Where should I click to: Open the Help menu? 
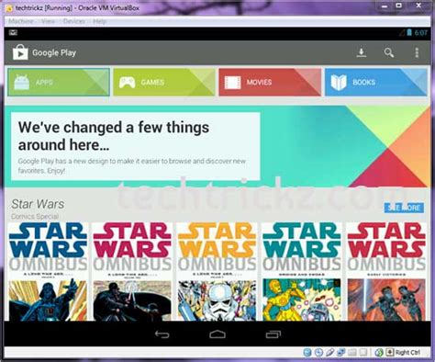pyautogui.click(x=100, y=21)
